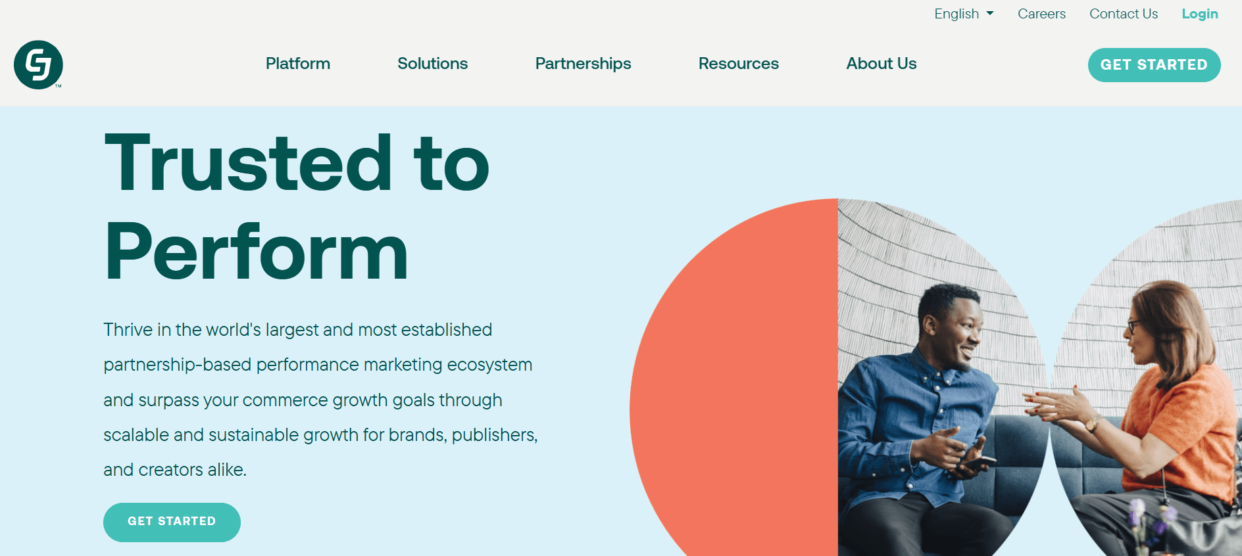Open the Solutions navigation menu
Image resolution: width=1242 pixels, height=556 pixels.
point(432,64)
